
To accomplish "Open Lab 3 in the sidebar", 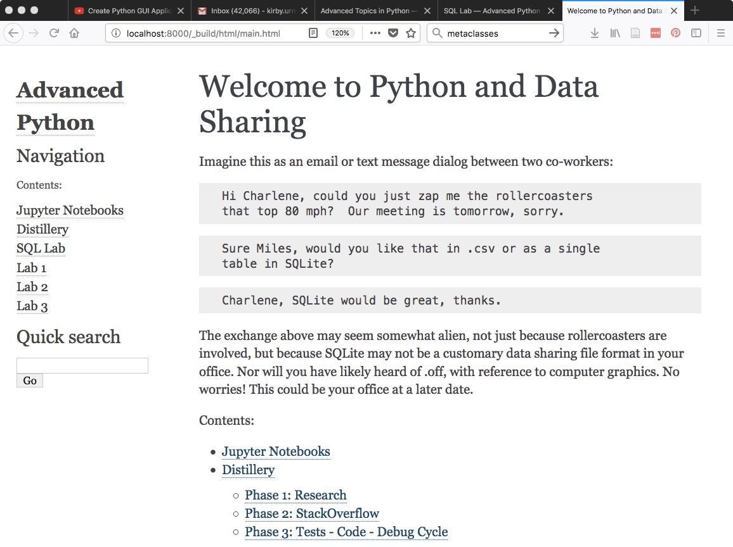I will 32,306.
